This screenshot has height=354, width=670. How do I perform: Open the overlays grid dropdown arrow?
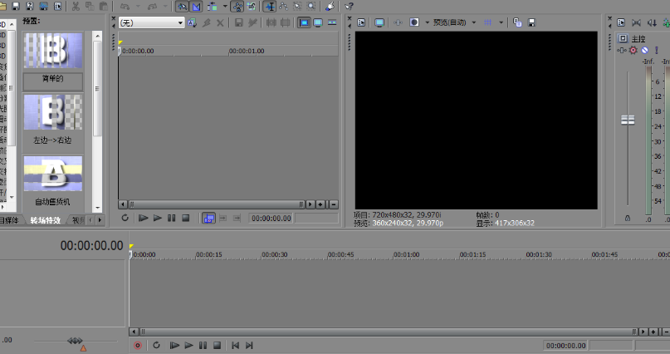point(501,22)
